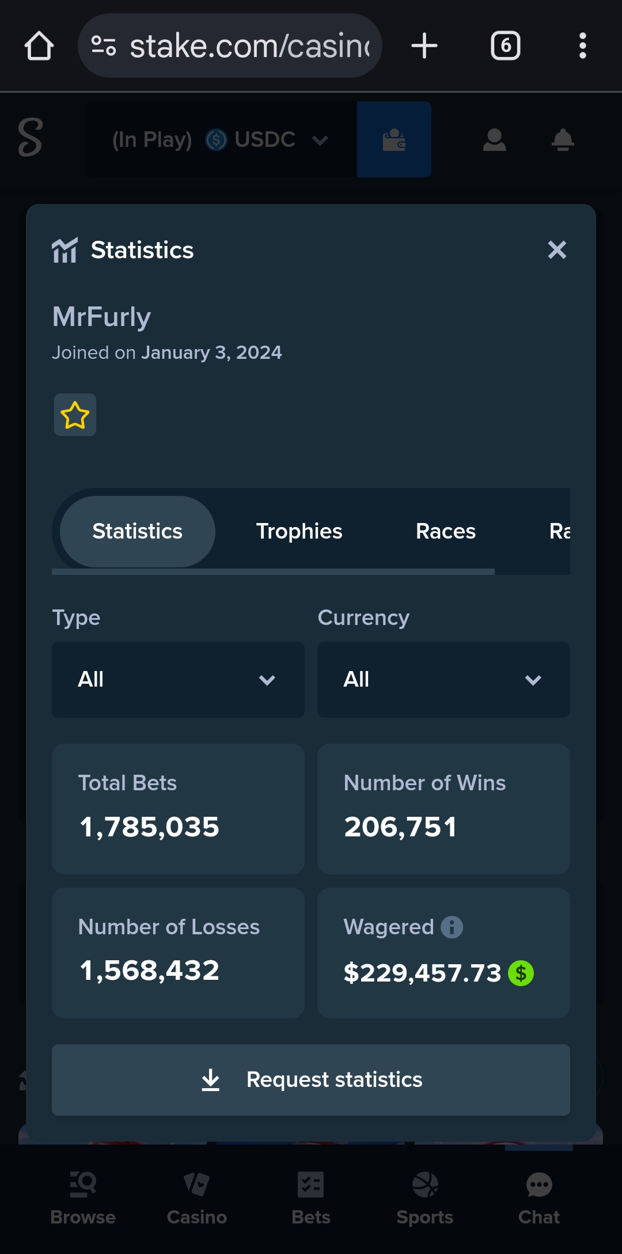Expand the Currency dropdown
This screenshot has height=1254, width=622.
pyautogui.click(x=443, y=680)
